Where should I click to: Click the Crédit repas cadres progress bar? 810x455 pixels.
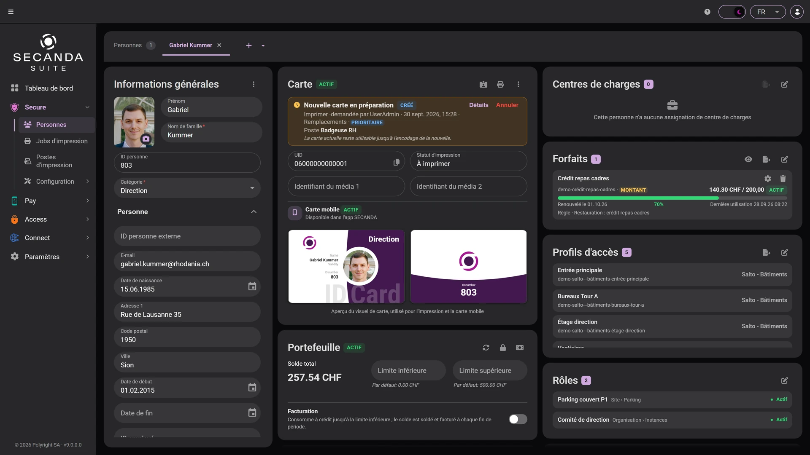pyautogui.click(x=672, y=198)
